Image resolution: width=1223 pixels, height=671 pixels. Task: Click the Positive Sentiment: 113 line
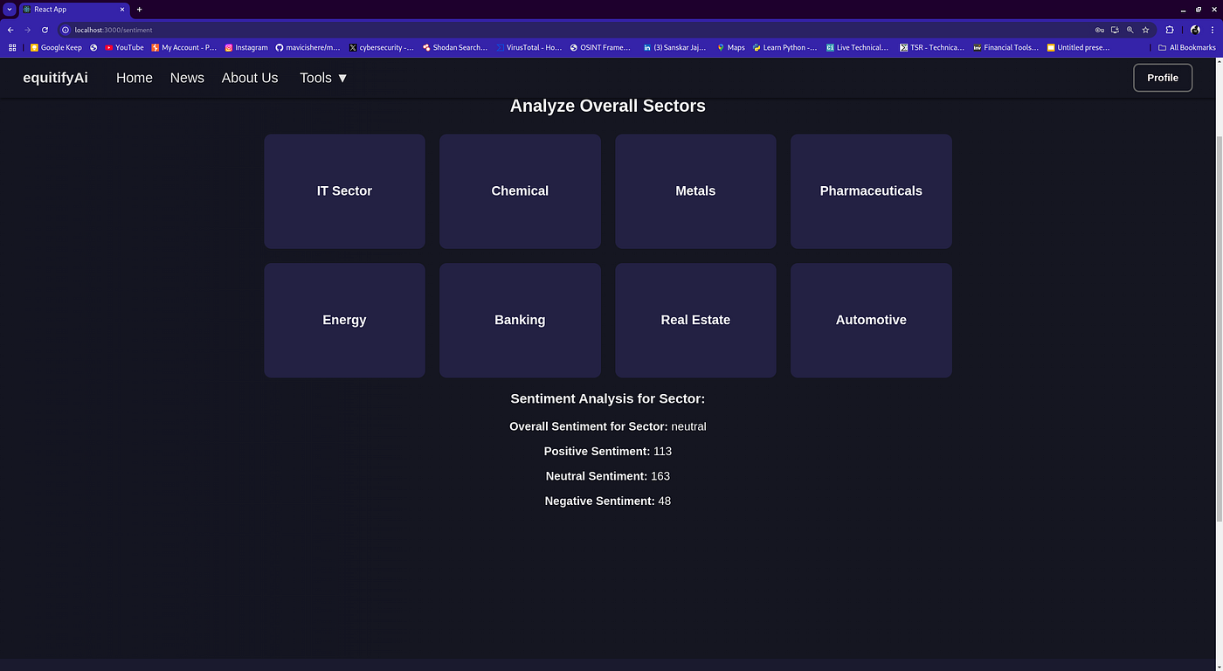608,452
